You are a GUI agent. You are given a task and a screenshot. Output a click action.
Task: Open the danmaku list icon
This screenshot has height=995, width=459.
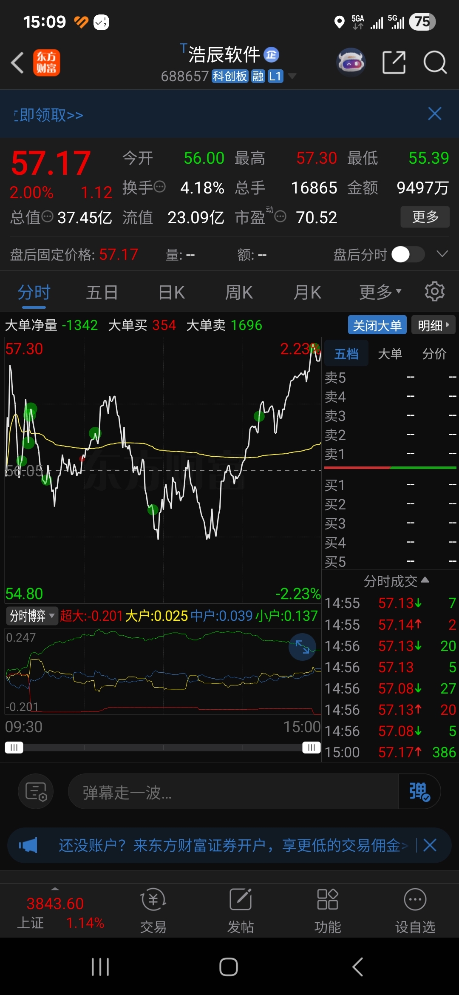(36, 791)
